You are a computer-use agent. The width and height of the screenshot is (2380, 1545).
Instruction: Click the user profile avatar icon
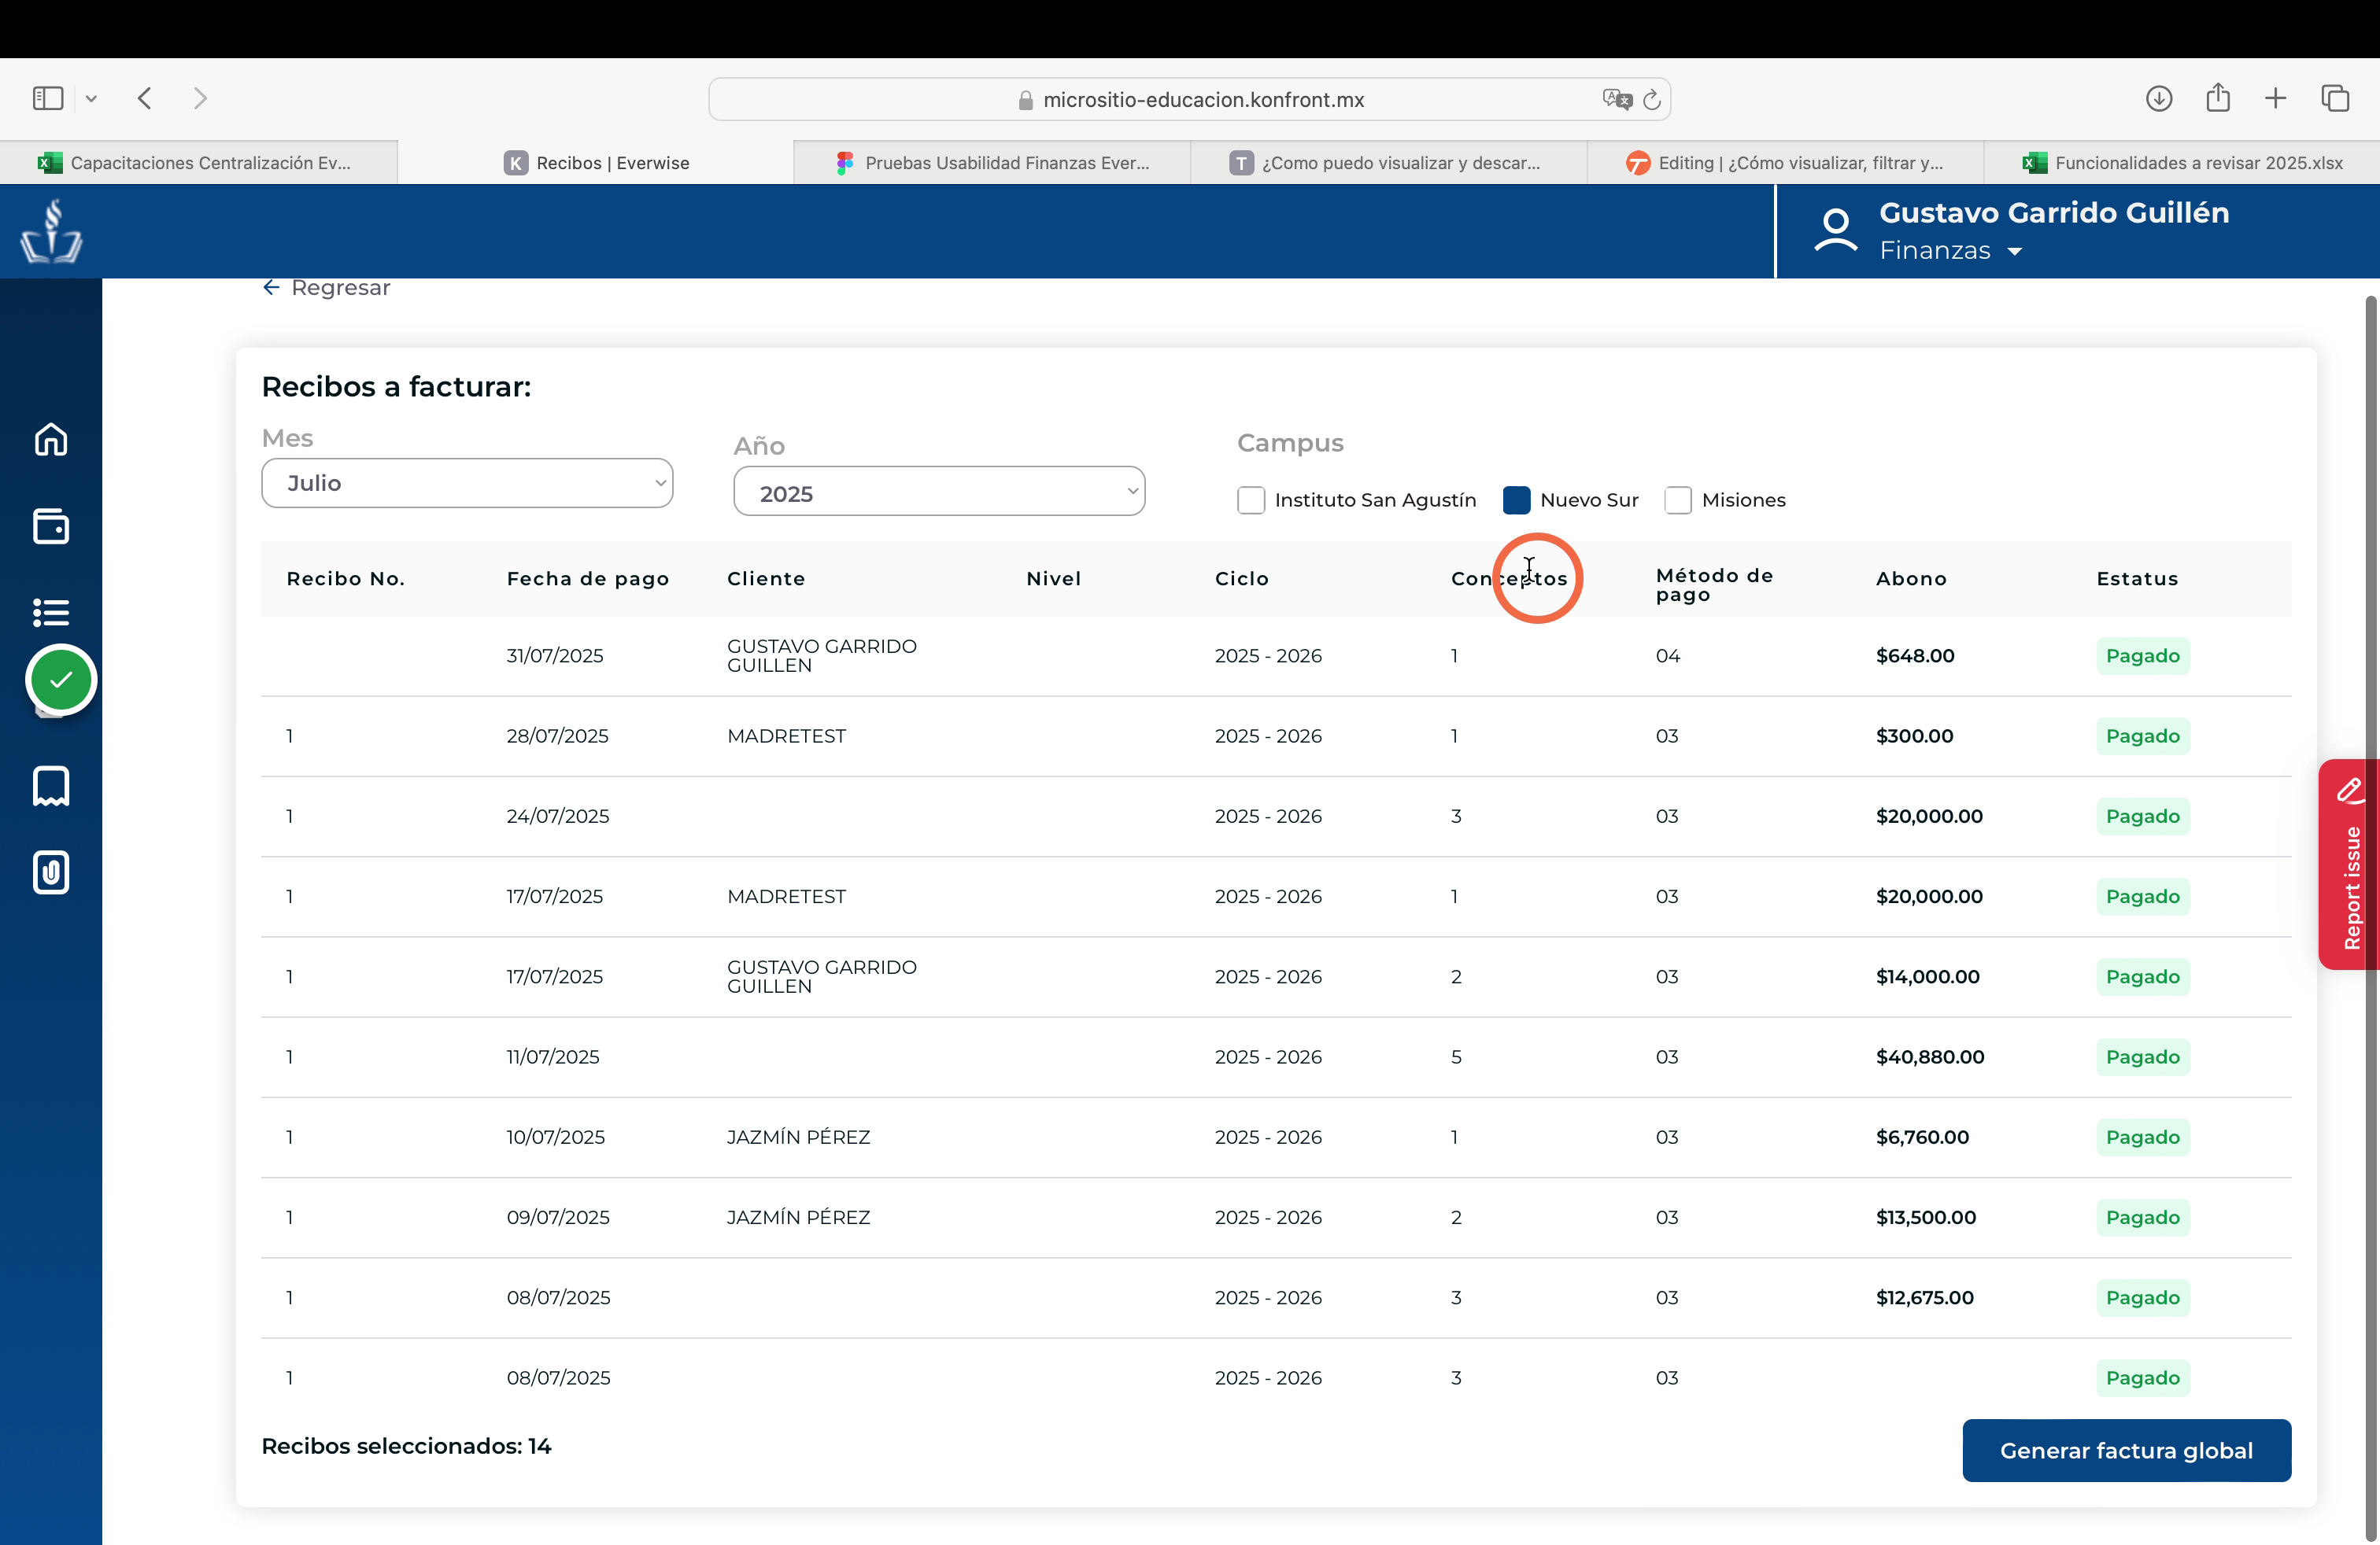pyautogui.click(x=1835, y=230)
